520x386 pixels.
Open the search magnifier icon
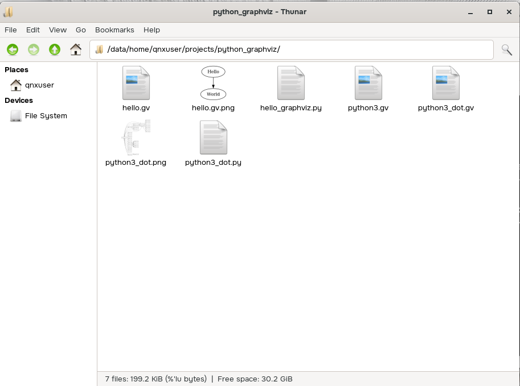(x=506, y=50)
